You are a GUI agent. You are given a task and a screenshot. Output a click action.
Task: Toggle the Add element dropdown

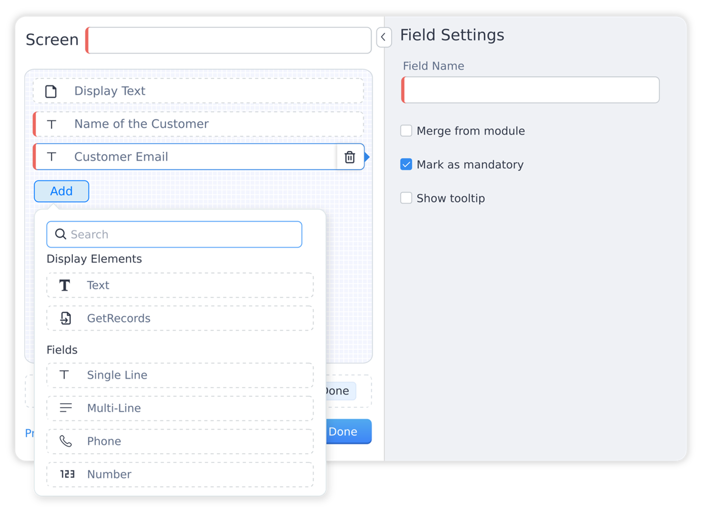click(x=61, y=191)
